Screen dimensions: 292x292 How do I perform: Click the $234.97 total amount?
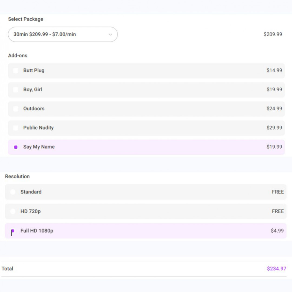[276, 269]
